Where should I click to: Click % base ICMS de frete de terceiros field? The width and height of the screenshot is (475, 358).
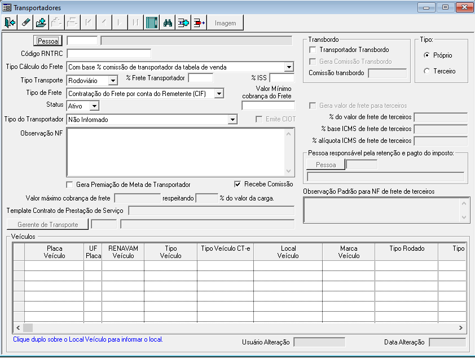coord(441,129)
